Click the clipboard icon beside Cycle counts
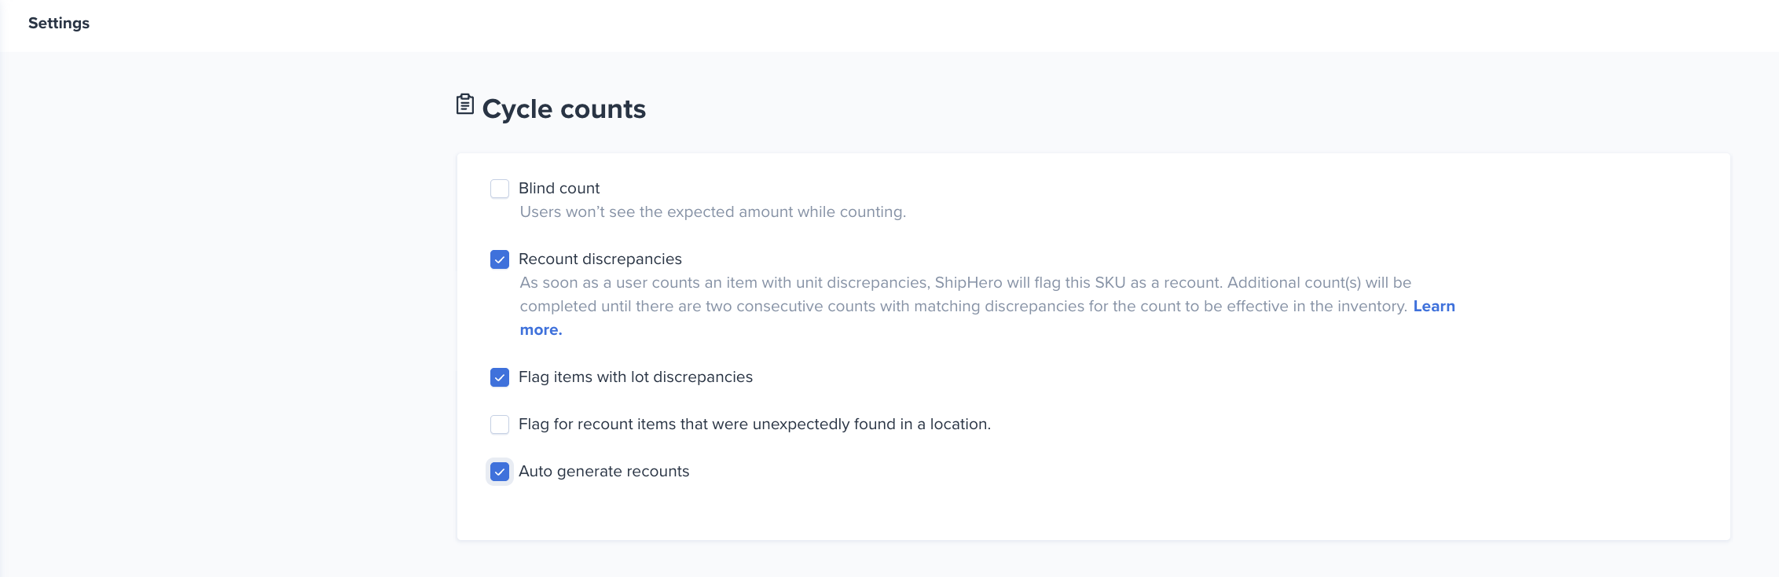Screen dimensions: 1779x577 tap(465, 105)
